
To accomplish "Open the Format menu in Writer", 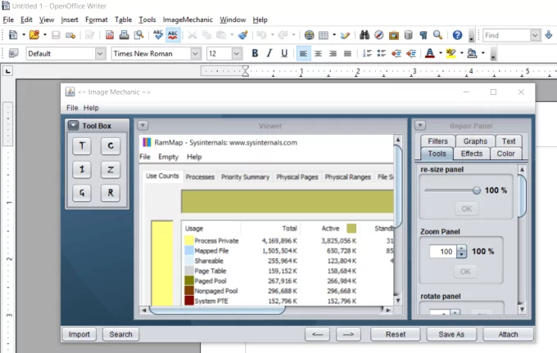I will pyautogui.click(x=97, y=20).
